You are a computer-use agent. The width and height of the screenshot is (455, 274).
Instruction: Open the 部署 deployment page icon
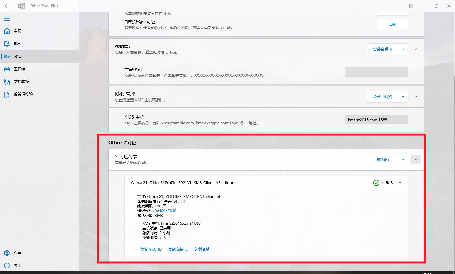pyautogui.click(x=7, y=44)
